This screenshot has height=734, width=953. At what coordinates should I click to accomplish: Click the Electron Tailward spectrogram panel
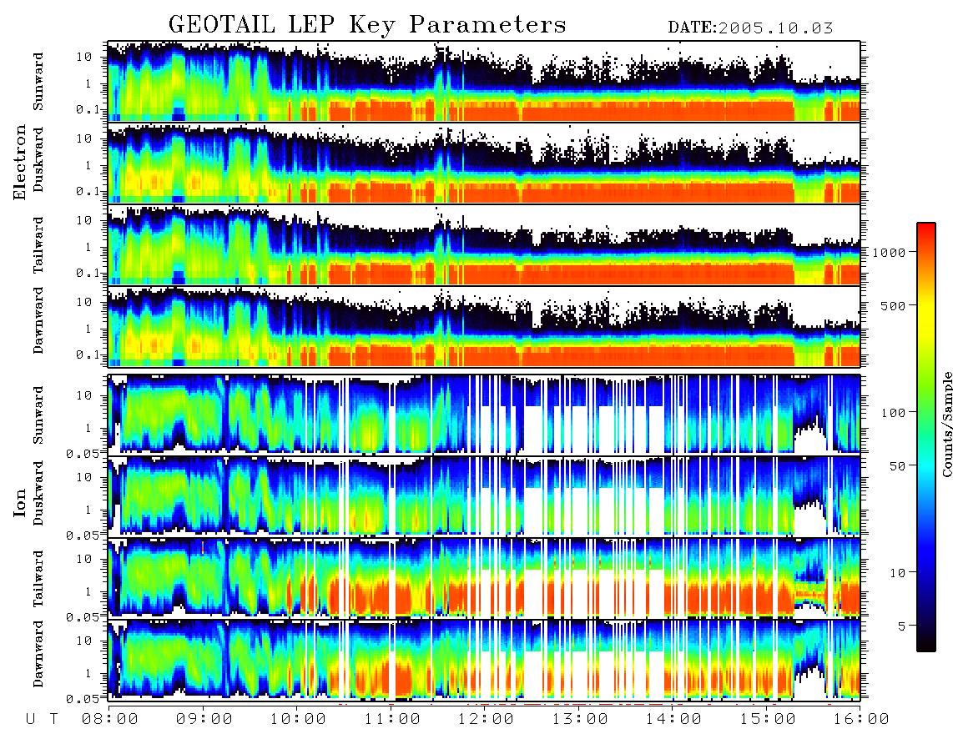click(x=484, y=245)
